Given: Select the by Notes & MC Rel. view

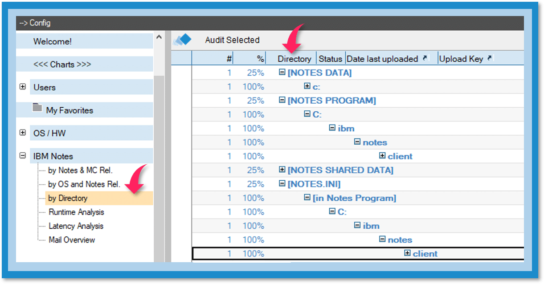Looking at the screenshot, I should (80, 170).
